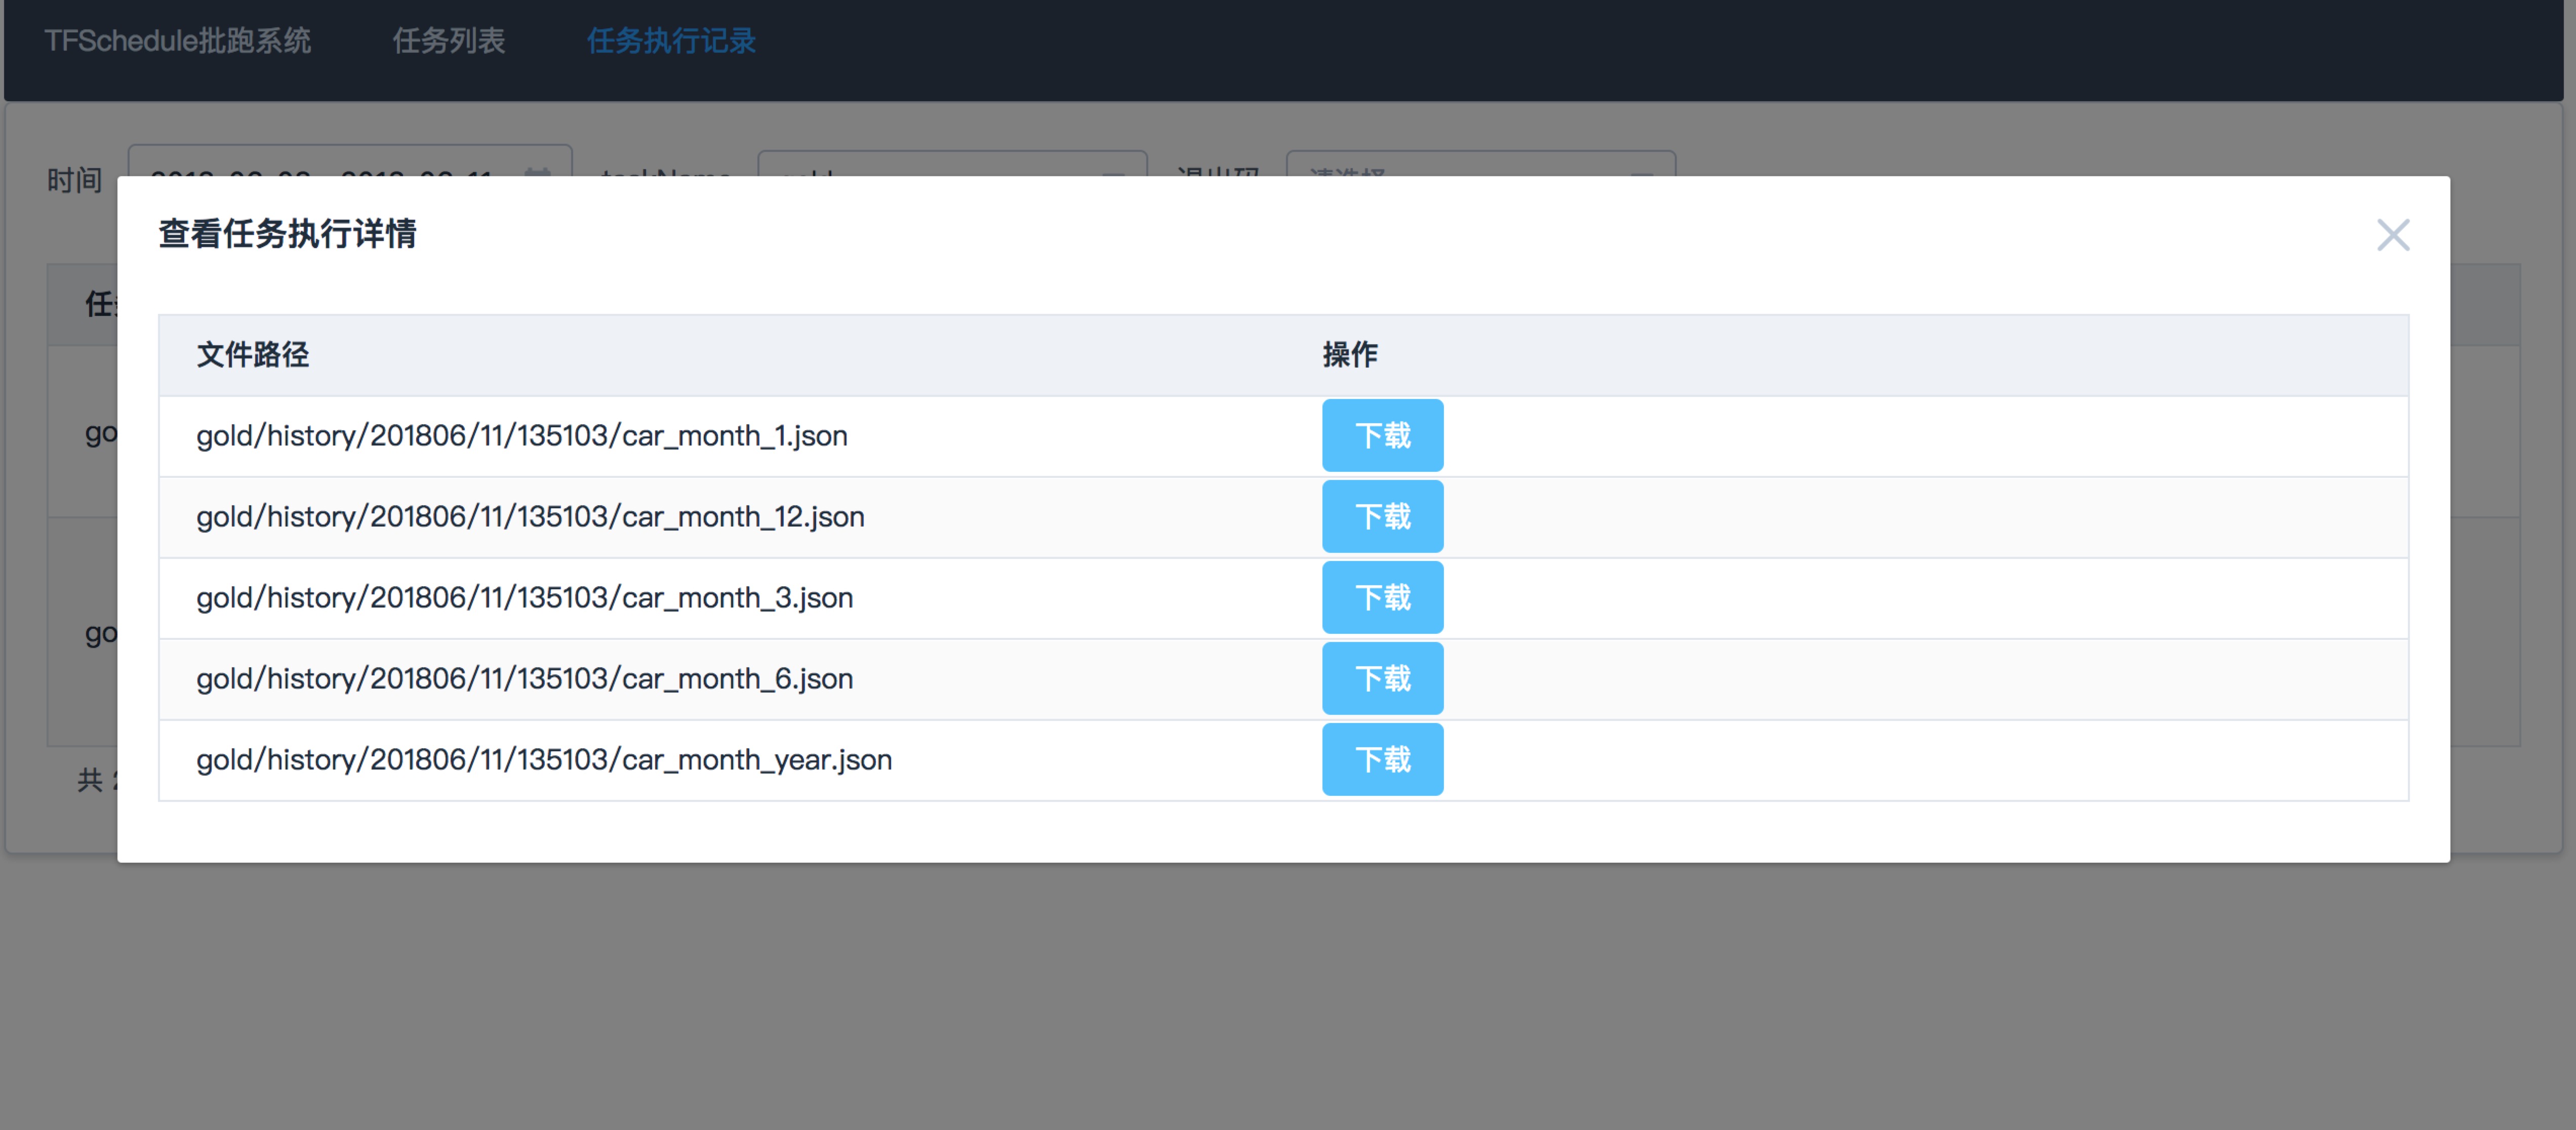
Task: Click the 文件路径 column header
Action: click(253, 354)
